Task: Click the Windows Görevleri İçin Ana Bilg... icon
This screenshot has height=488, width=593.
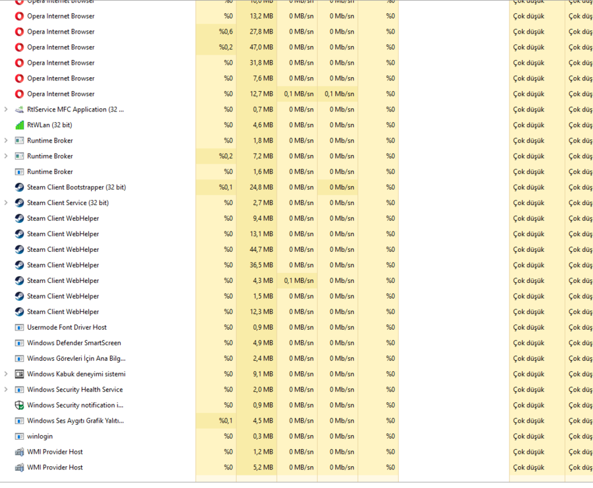Action: (x=19, y=359)
